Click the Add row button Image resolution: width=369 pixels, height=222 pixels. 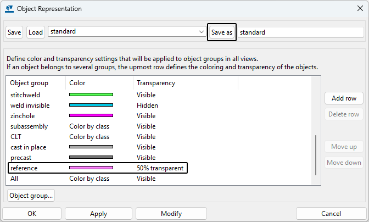pos(344,98)
